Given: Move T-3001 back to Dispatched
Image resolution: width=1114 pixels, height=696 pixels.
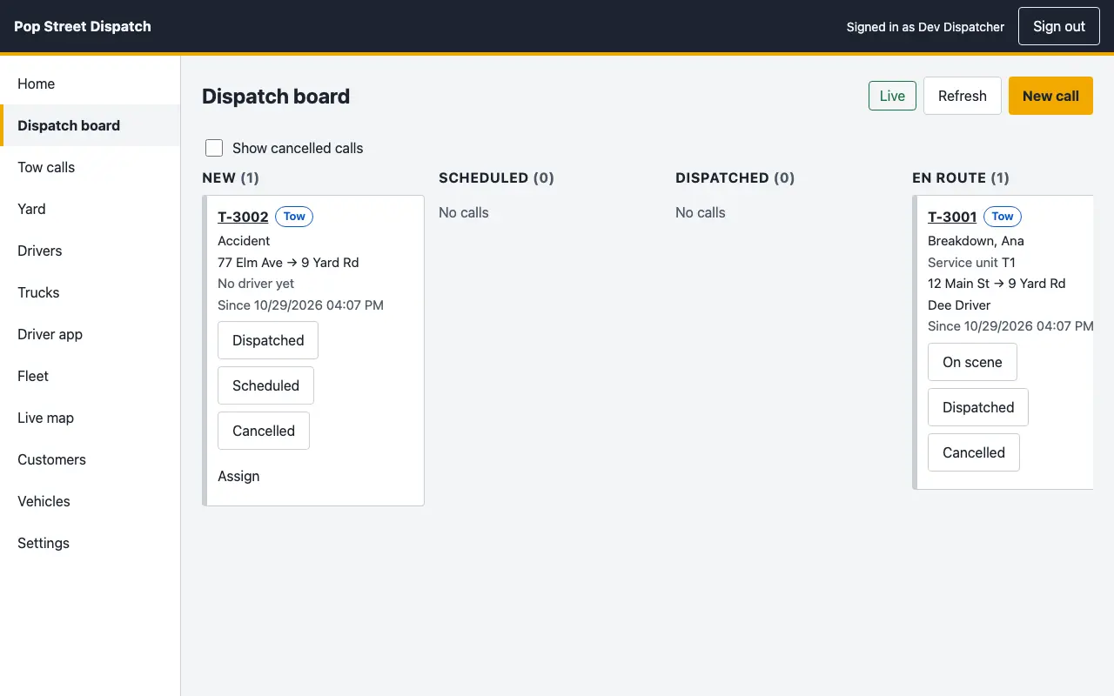Looking at the screenshot, I should [x=978, y=407].
